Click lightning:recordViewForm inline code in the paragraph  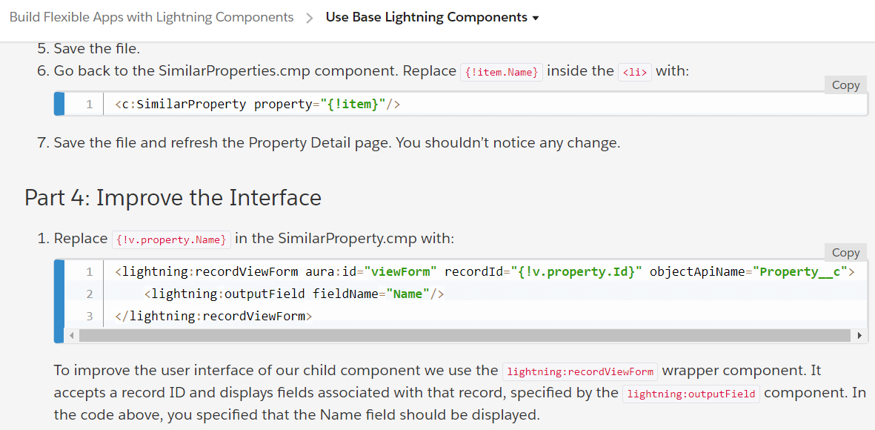pyautogui.click(x=580, y=371)
